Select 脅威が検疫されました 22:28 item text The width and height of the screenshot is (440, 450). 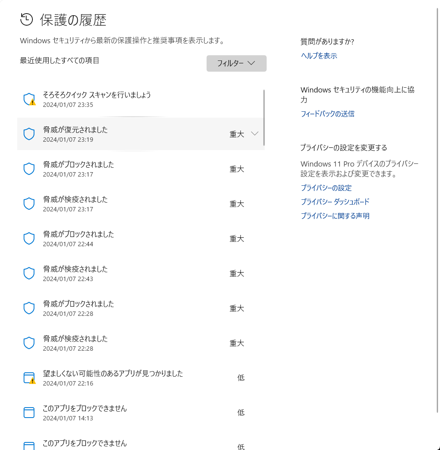(75, 339)
